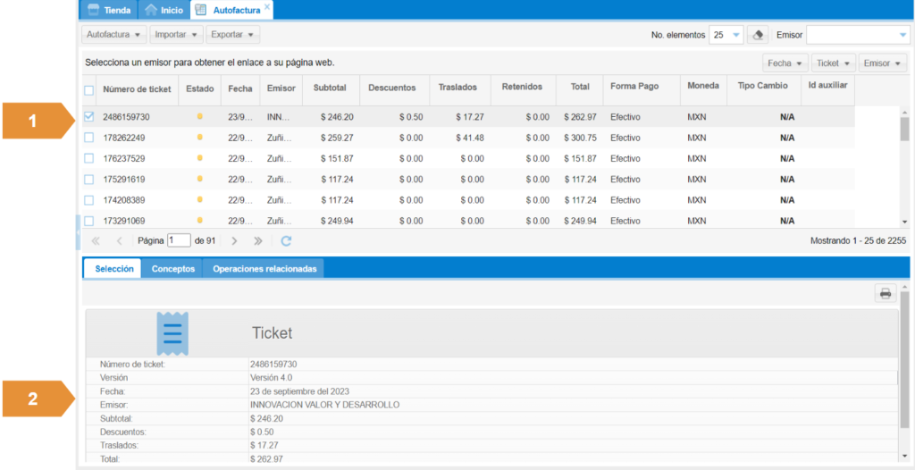Go to previous page arrow

[x=119, y=240]
